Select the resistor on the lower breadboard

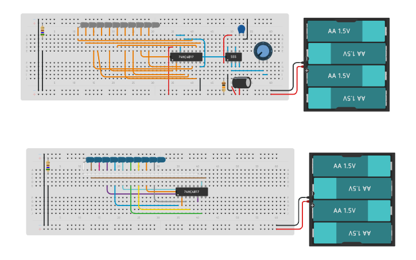48,166
